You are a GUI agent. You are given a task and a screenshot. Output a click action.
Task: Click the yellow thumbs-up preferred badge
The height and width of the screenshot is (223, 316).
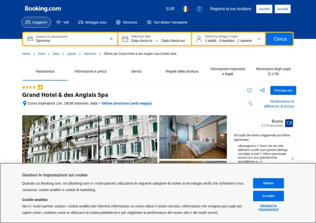point(40,87)
